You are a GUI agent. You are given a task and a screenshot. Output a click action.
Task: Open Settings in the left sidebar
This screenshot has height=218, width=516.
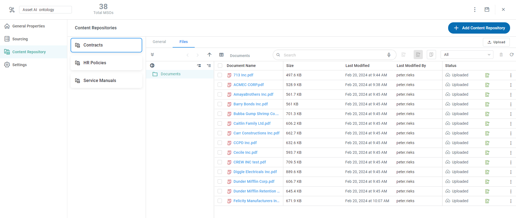19,65
